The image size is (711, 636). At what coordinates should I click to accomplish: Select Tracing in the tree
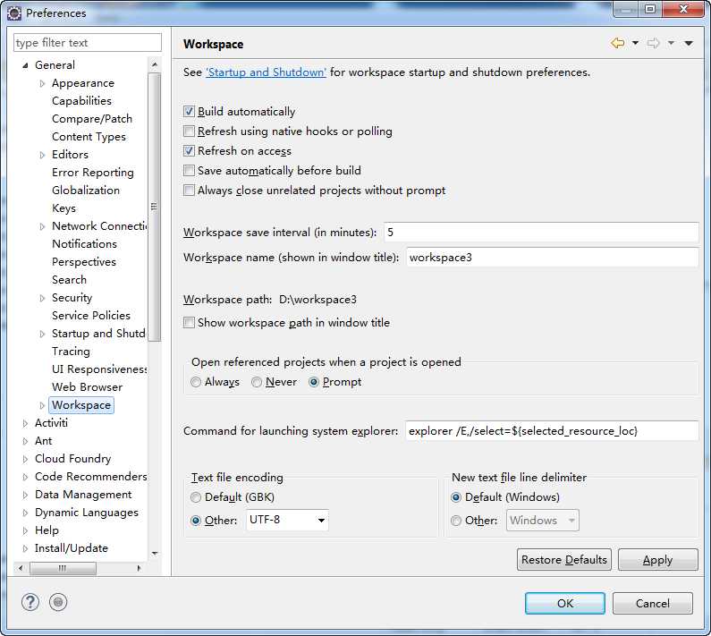point(71,352)
